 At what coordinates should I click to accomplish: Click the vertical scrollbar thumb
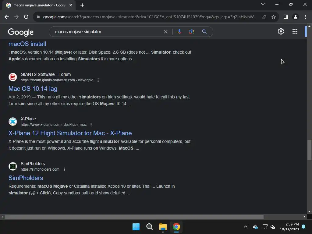tap(309, 150)
